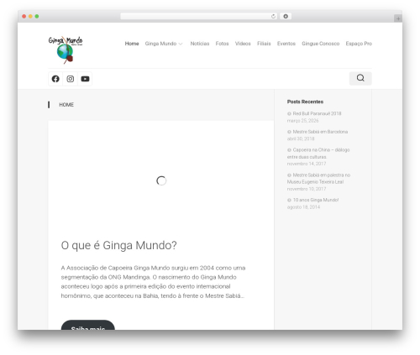Open the Eventos menu item
The image size is (420, 355).
click(x=286, y=44)
